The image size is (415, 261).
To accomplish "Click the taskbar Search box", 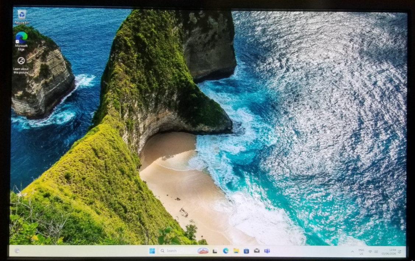I will pyautogui.click(x=184, y=251).
